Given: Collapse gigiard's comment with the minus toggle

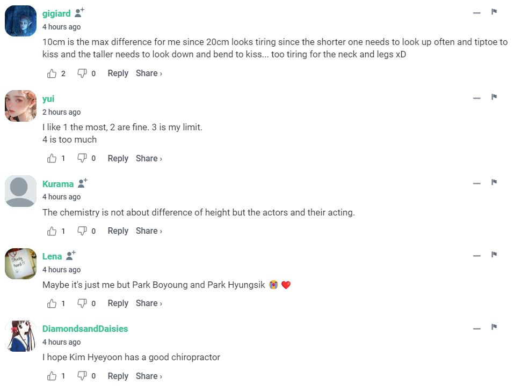Looking at the screenshot, I should [x=476, y=13].
